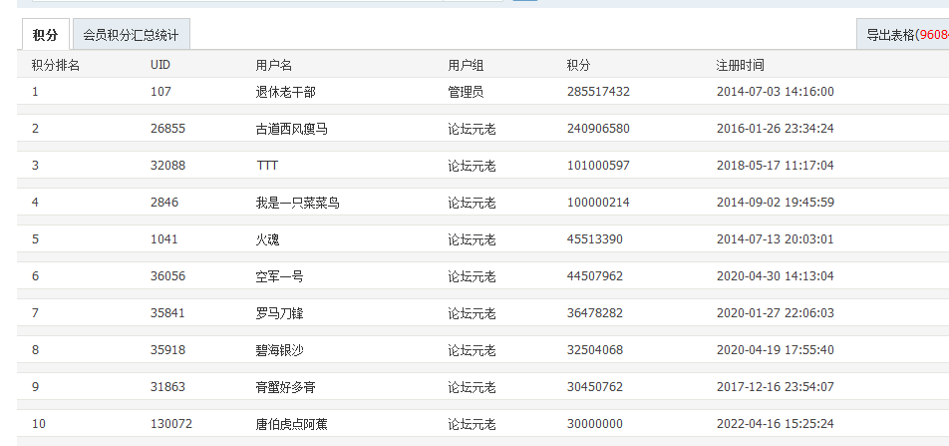This screenshot has width=949, height=446.
Task: Click registration time 2020-01-27 22:06:03
Action: pos(776,313)
